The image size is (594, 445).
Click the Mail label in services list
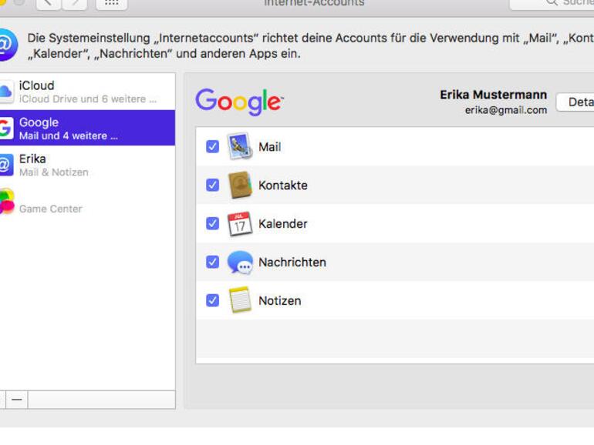tap(270, 147)
